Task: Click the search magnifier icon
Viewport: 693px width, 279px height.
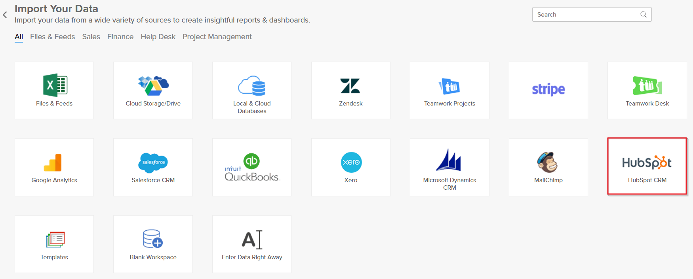Action: pyautogui.click(x=643, y=15)
